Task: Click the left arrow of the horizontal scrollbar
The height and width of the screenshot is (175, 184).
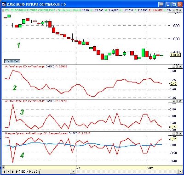Action: (74, 171)
